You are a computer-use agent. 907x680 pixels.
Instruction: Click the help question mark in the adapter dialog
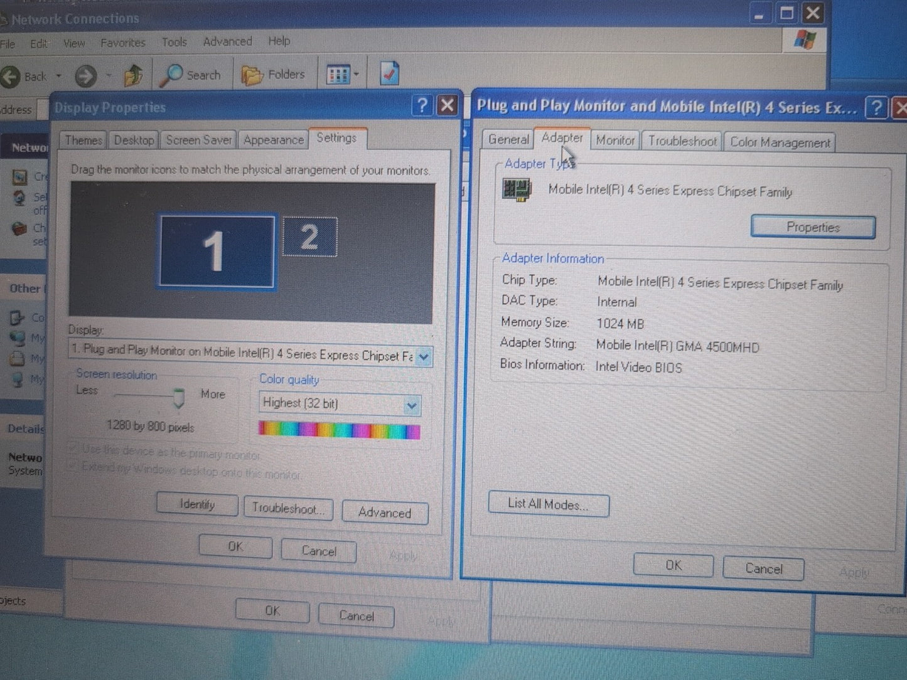click(x=876, y=109)
